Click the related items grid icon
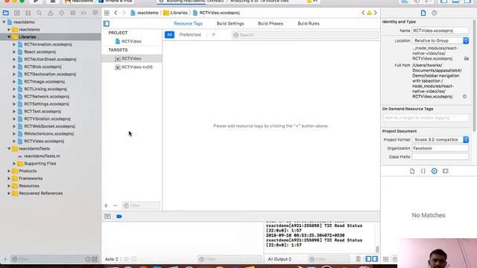The width and height of the screenshot is (477, 268). [107, 13]
